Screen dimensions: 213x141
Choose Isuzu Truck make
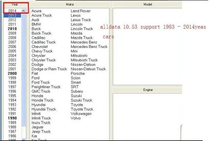[x=41, y=122]
